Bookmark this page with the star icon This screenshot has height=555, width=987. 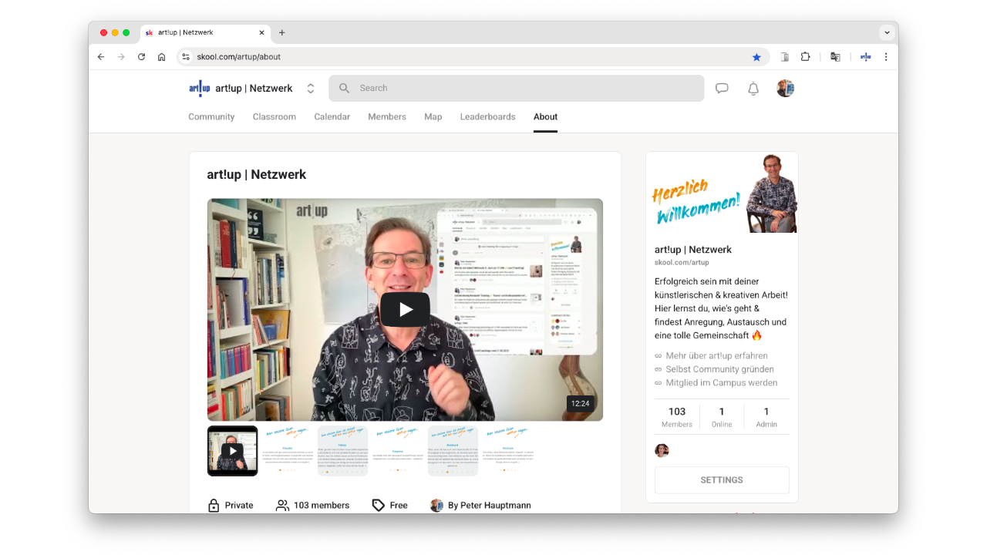pos(756,57)
